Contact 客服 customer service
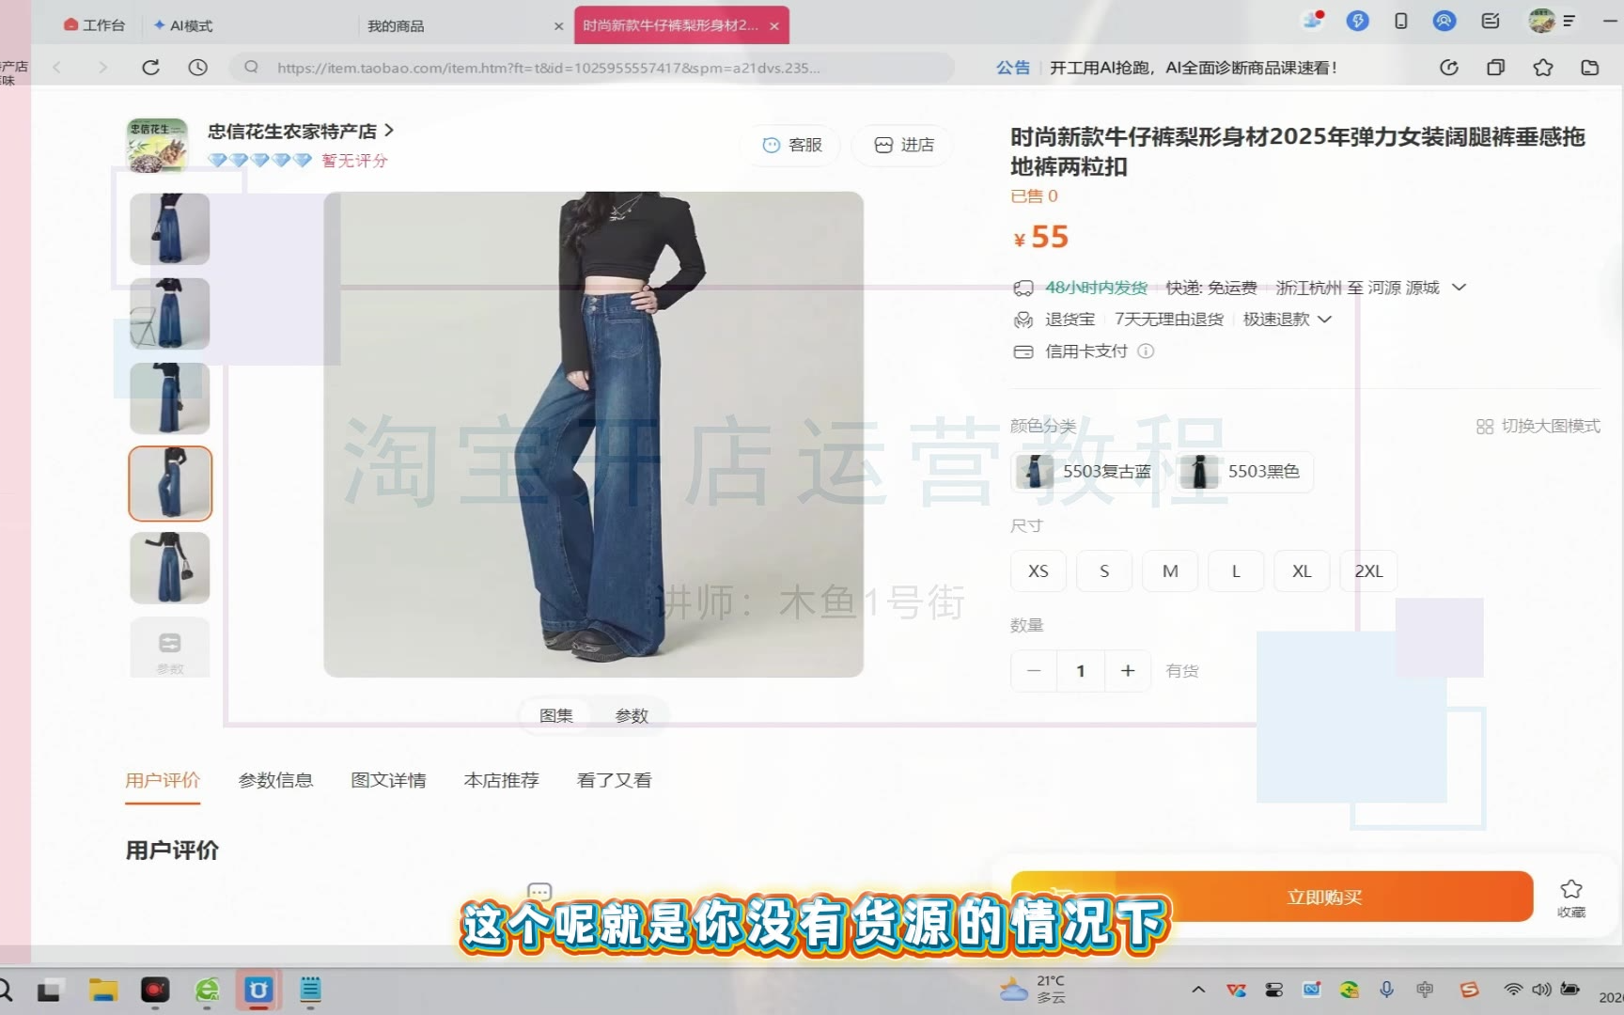Image resolution: width=1624 pixels, height=1015 pixels. pyautogui.click(x=792, y=145)
